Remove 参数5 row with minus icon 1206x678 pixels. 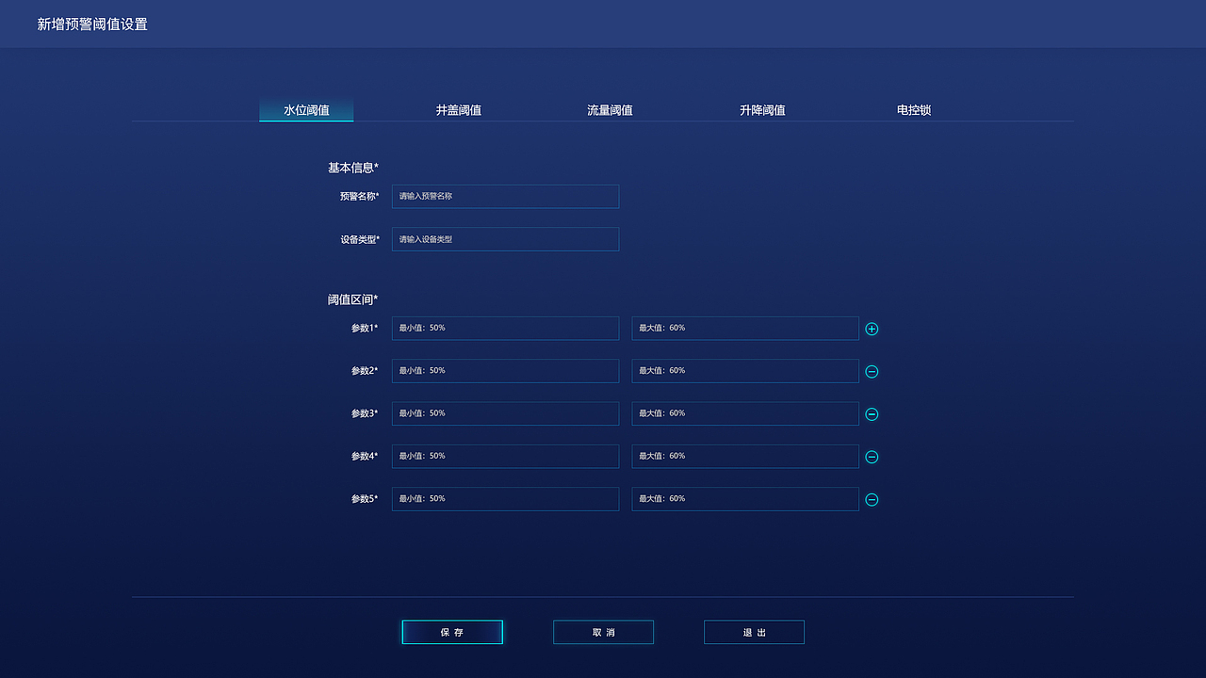point(872,499)
